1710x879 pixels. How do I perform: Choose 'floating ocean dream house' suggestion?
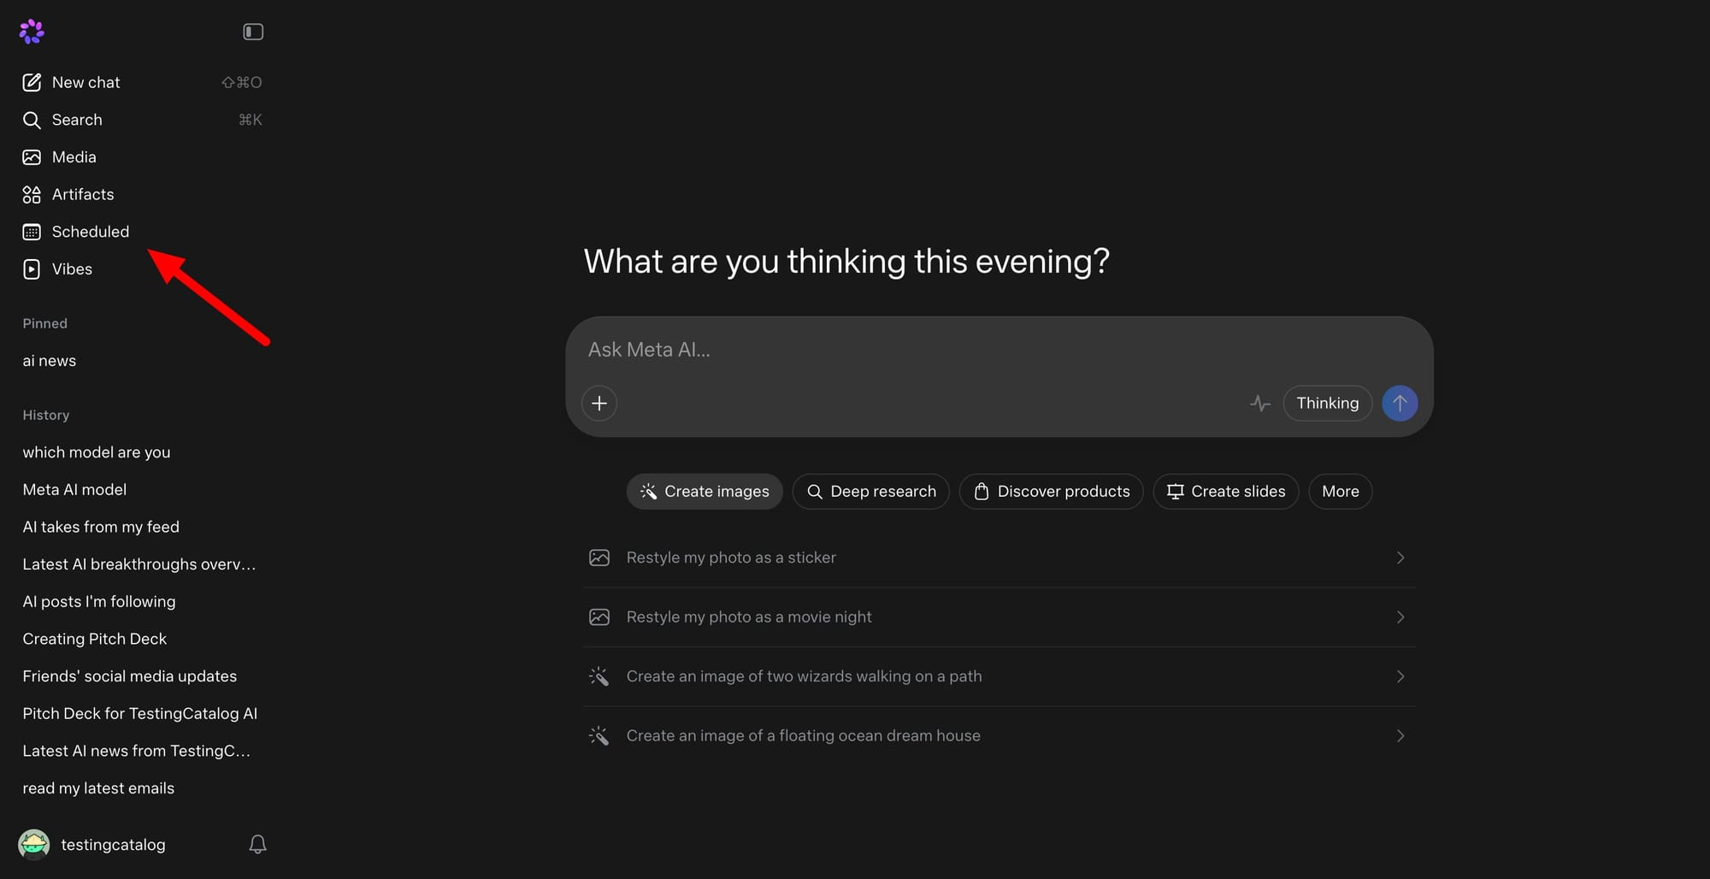pos(999,736)
